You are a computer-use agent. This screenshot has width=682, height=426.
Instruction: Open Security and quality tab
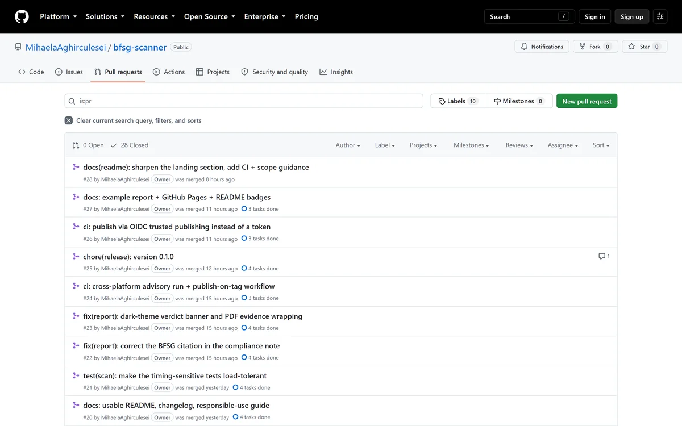point(275,72)
